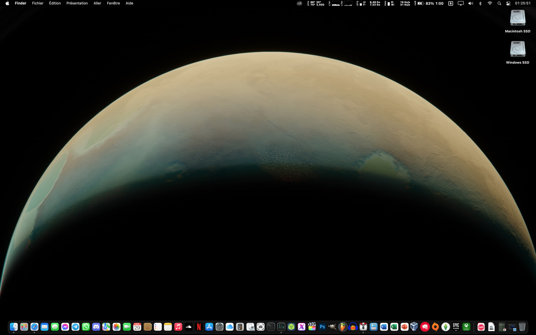This screenshot has width=536, height=335.
Task: Open Activity Monitor from the Dock
Action: [x=281, y=327]
